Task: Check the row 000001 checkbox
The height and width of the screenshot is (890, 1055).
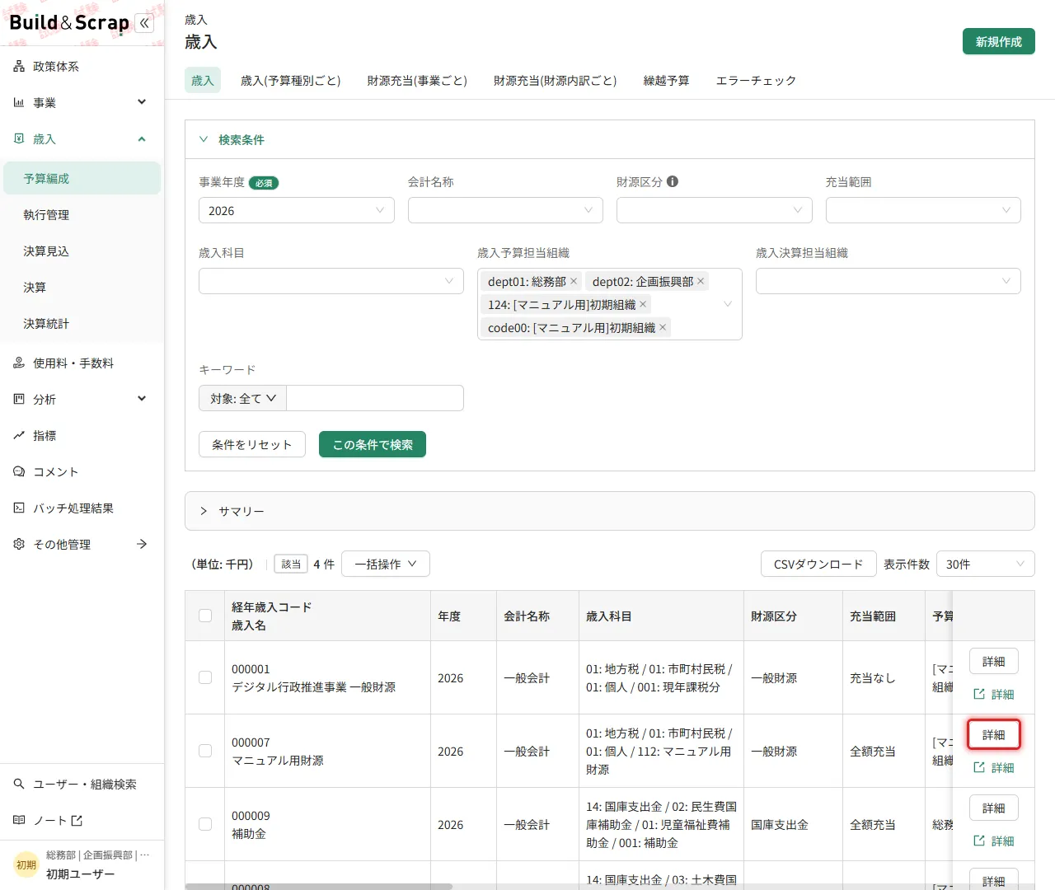Action: [x=205, y=677]
